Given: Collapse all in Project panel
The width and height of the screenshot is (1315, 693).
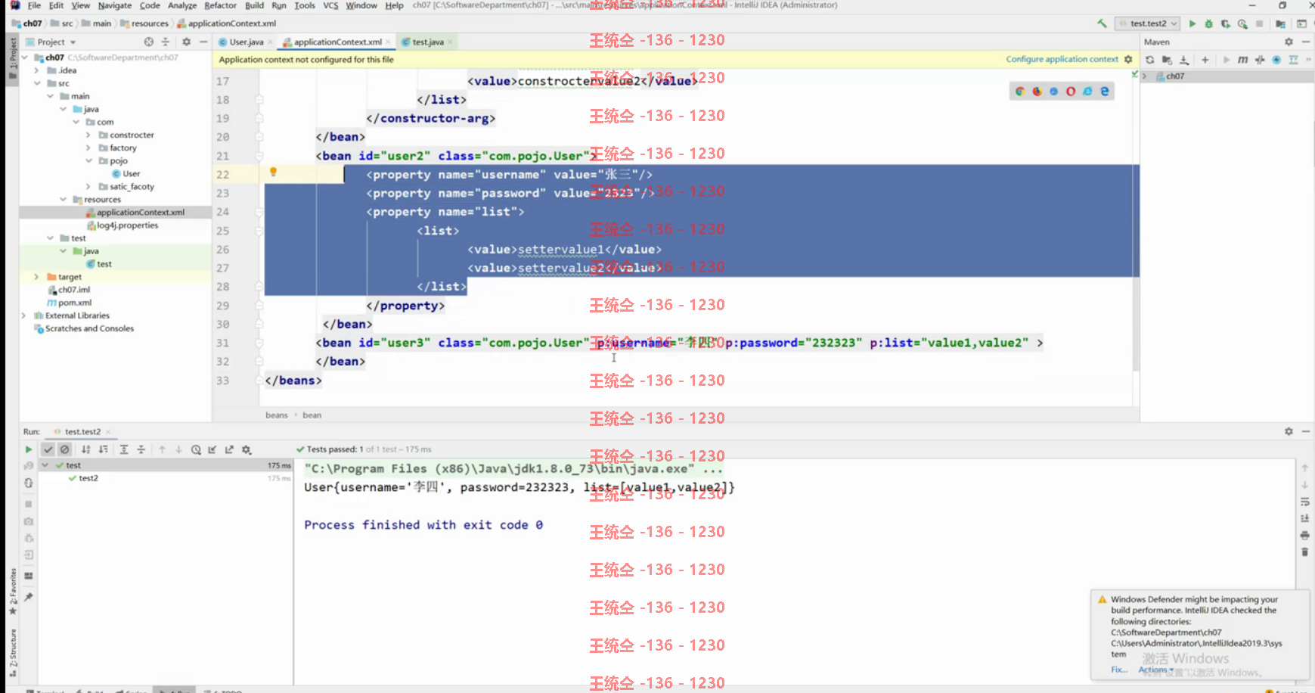Looking at the screenshot, I should tap(166, 42).
